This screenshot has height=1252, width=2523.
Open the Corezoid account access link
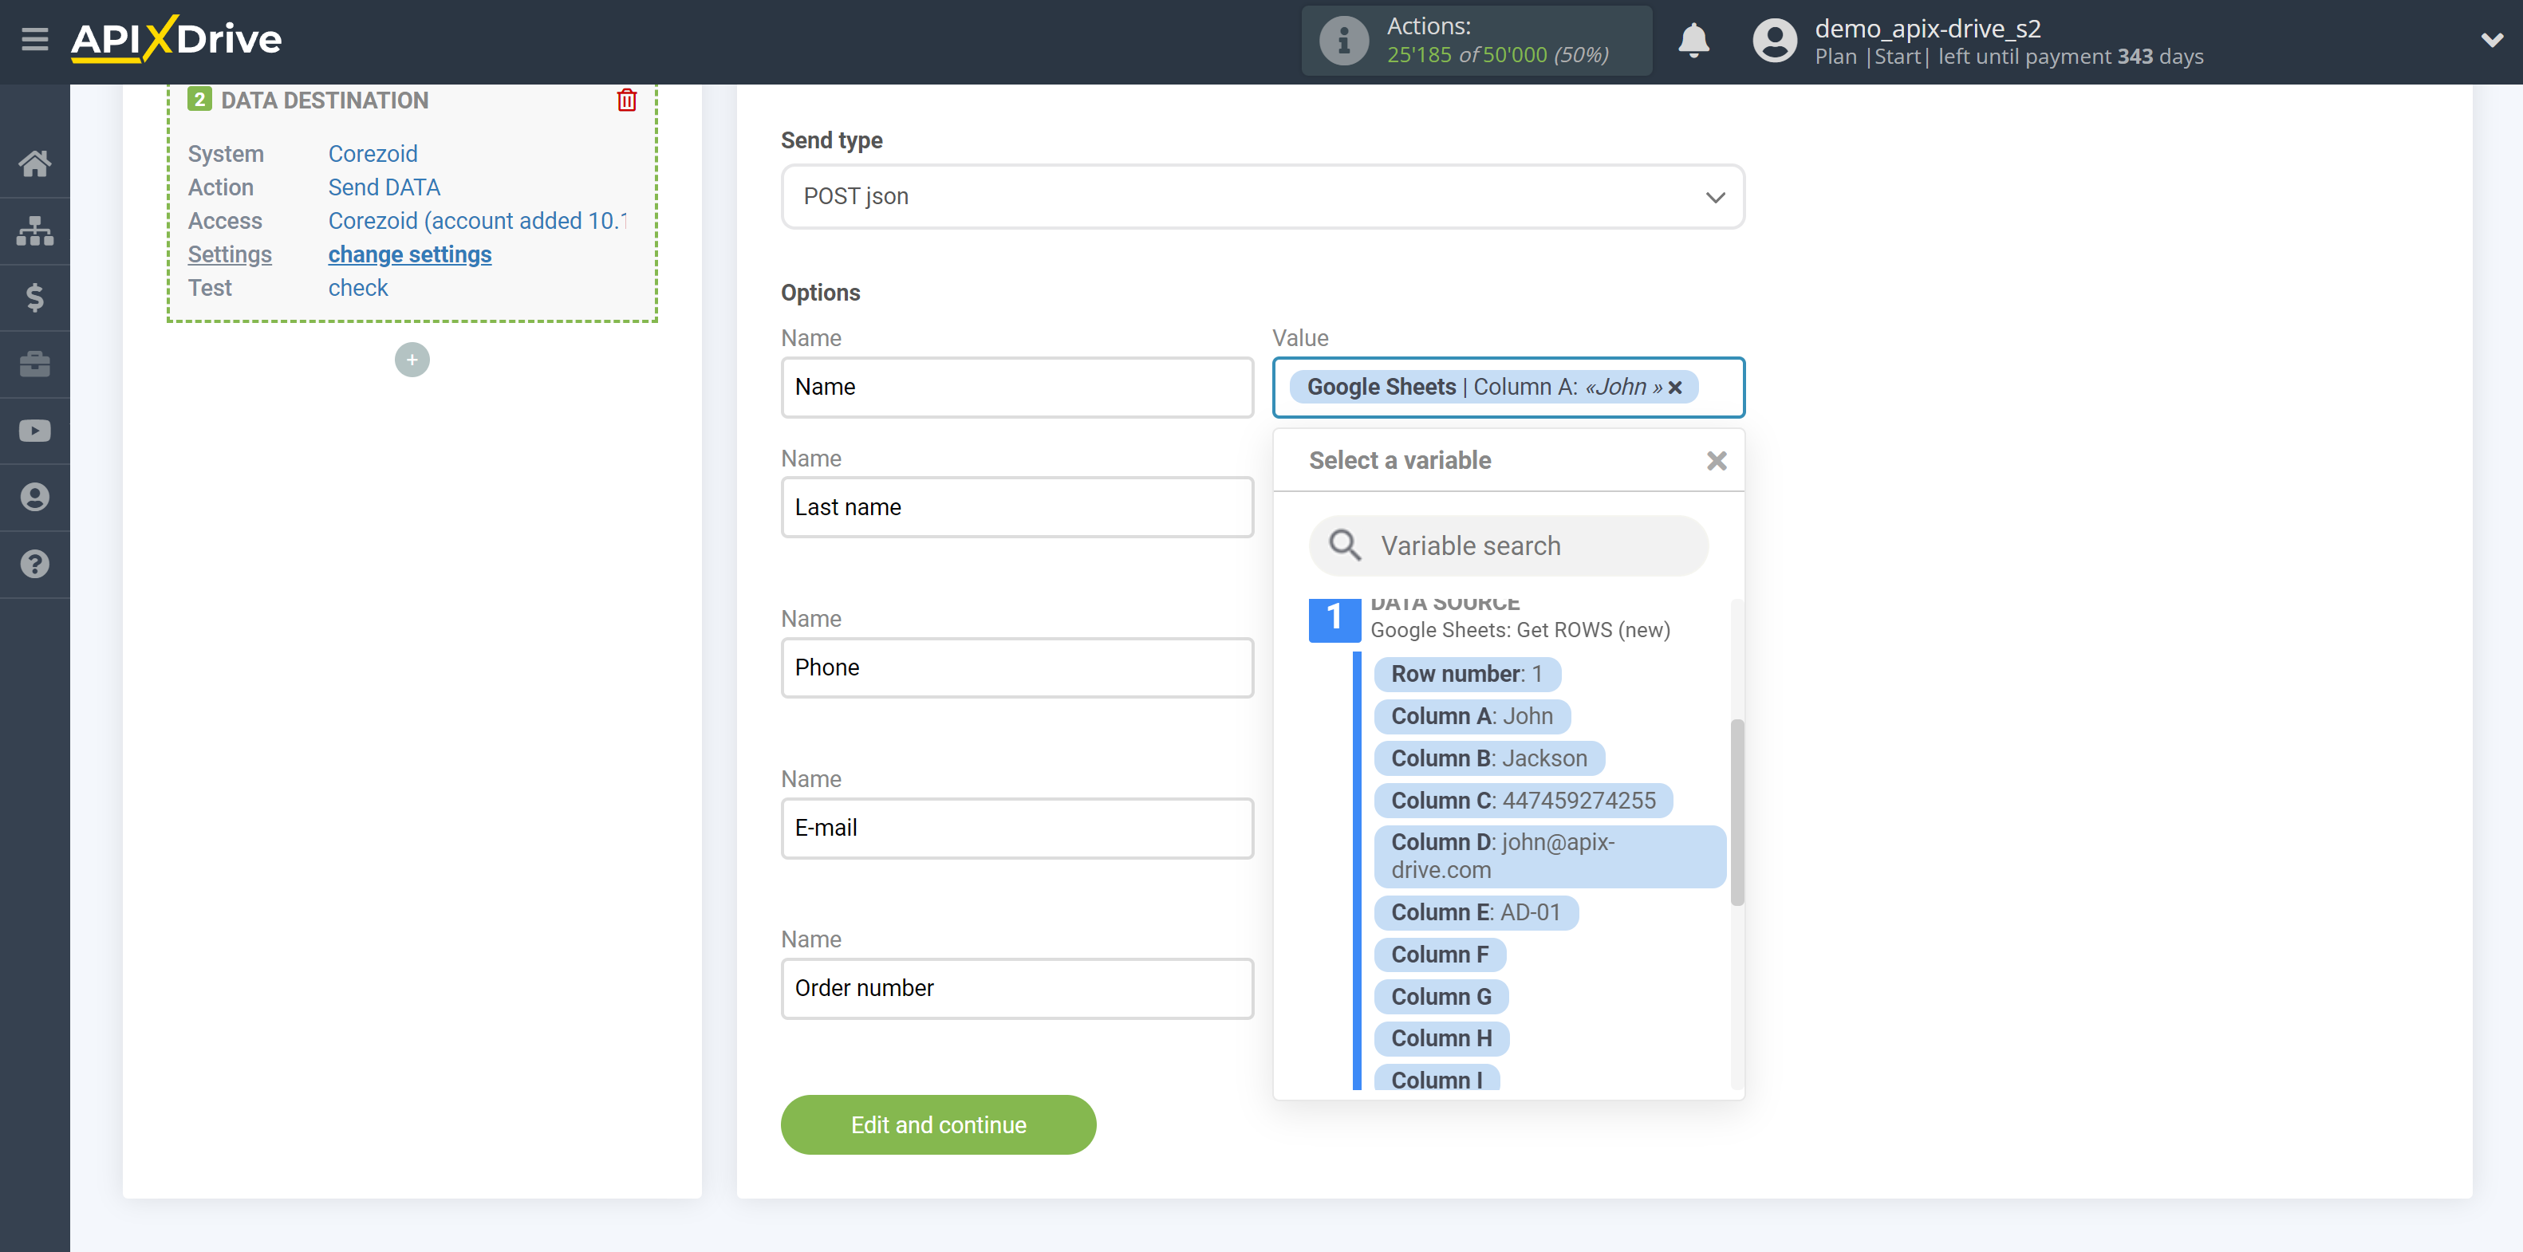pos(477,221)
